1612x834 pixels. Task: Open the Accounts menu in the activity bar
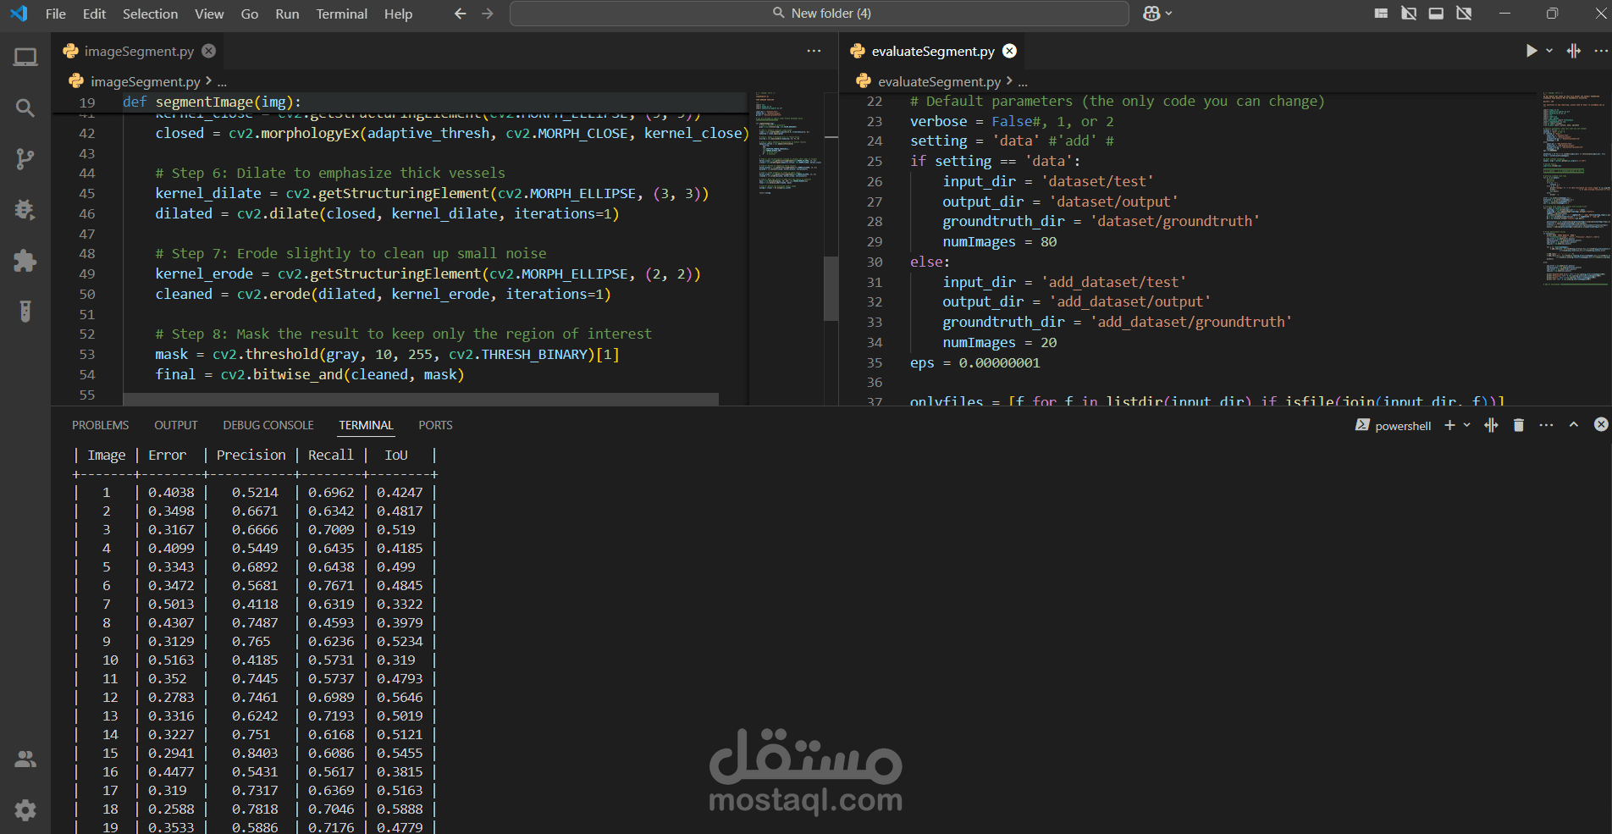click(x=25, y=759)
